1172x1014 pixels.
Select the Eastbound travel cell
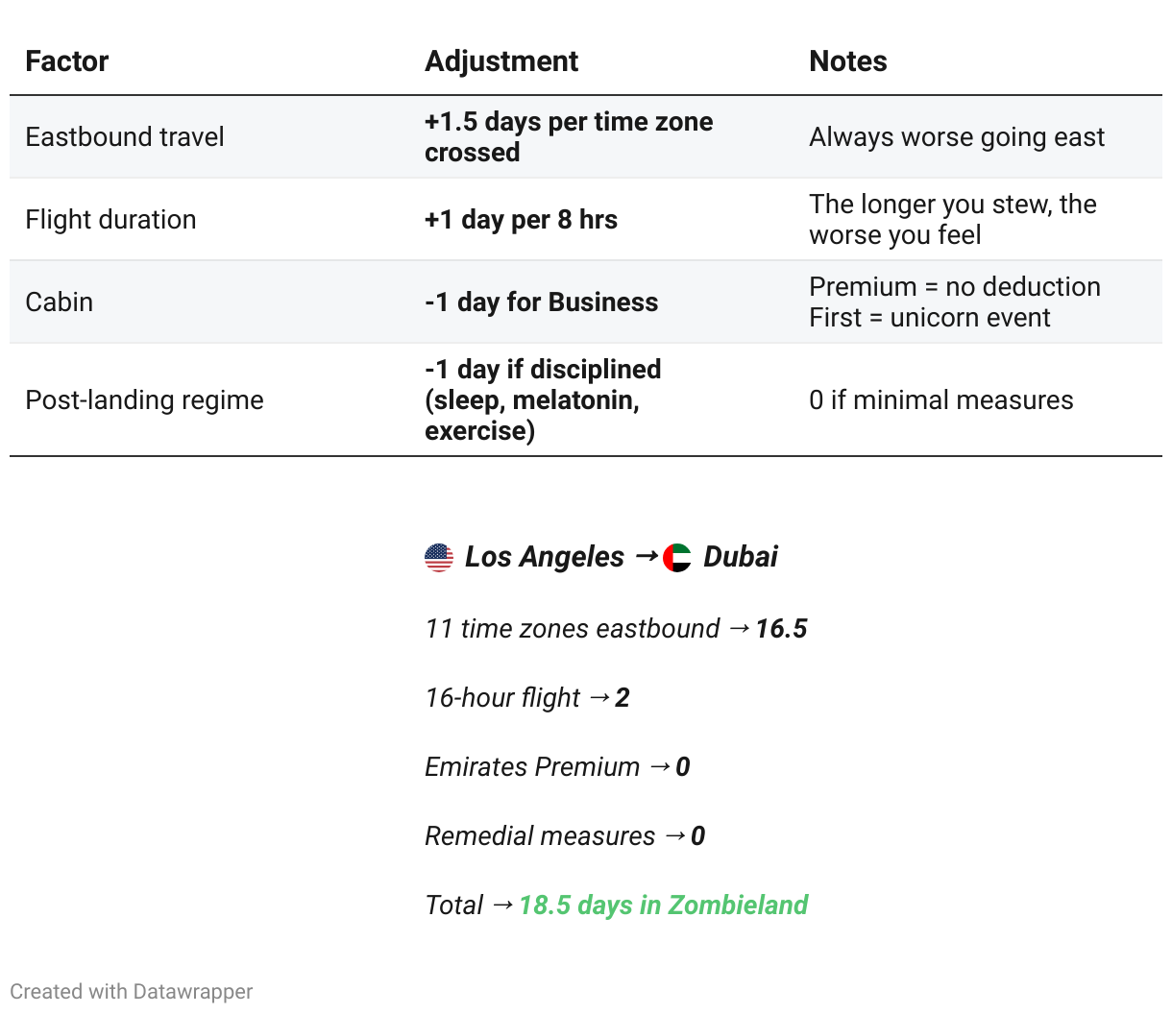[x=125, y=137]
